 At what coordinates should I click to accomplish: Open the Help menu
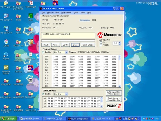pyautogui.click(x=89, y=13)
